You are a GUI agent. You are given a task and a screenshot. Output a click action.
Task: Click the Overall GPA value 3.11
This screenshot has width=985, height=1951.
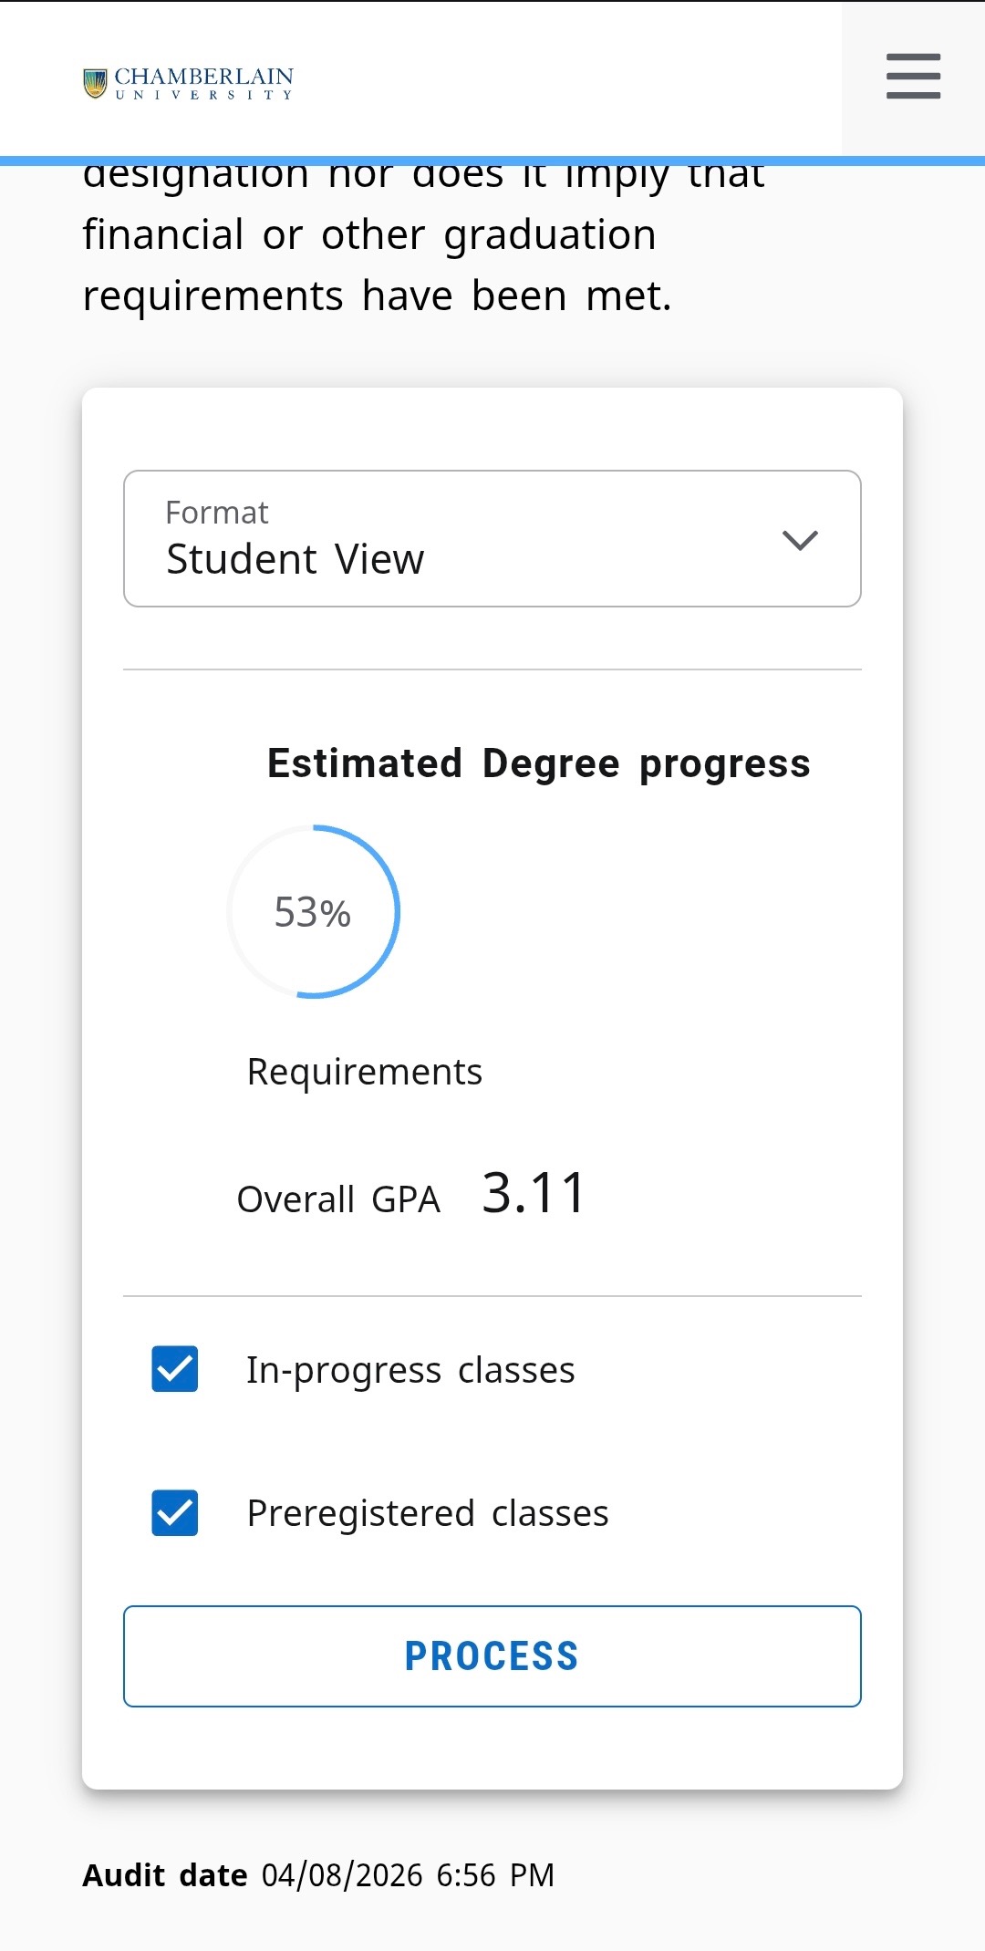[x=534, y=1193]
